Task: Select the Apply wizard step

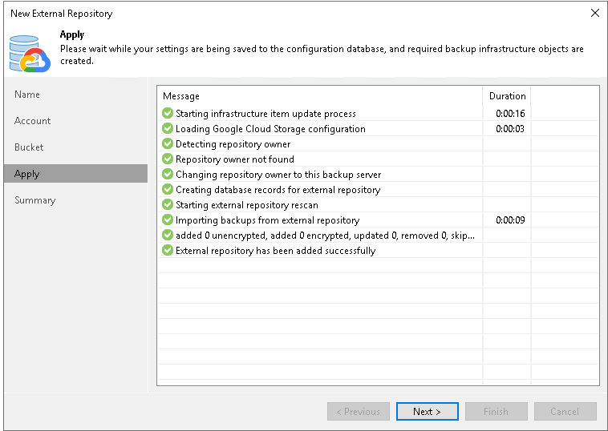Action: click(27, 174)
